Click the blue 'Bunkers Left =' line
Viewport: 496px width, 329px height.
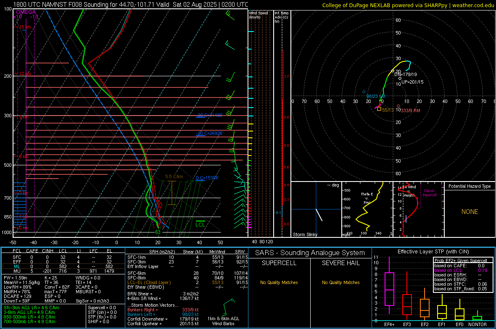163,314
